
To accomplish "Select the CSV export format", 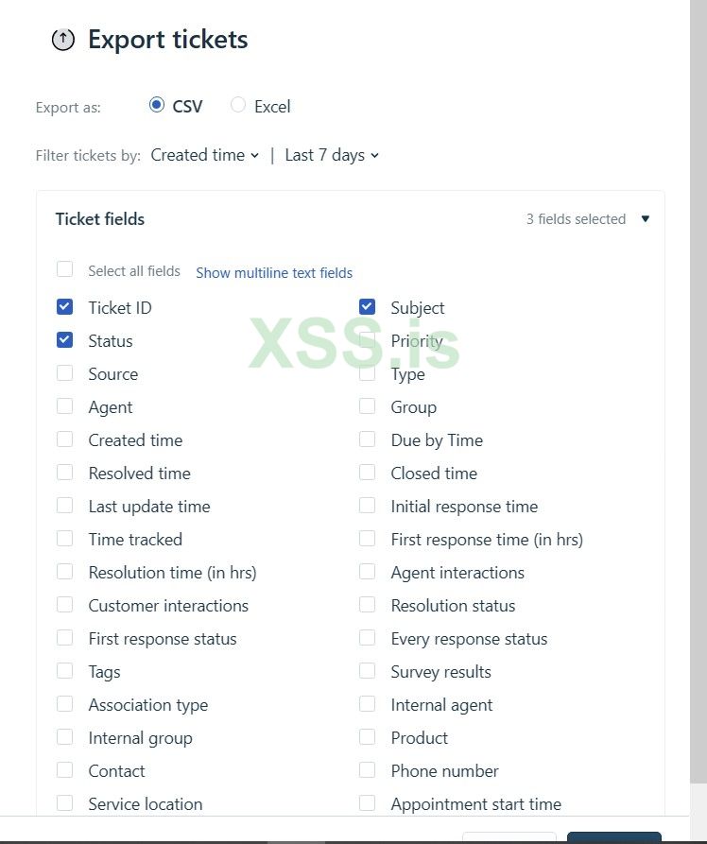I will tap(157, 105).
